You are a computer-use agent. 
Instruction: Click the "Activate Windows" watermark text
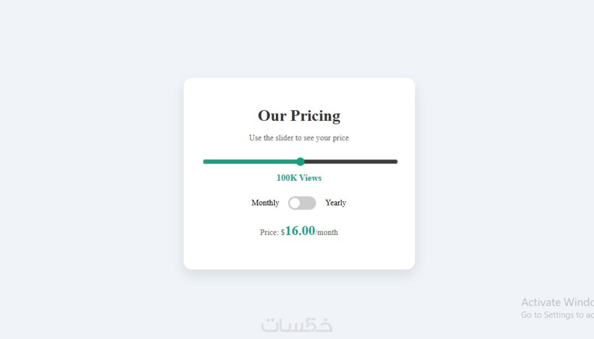click(x=557, y=302)
